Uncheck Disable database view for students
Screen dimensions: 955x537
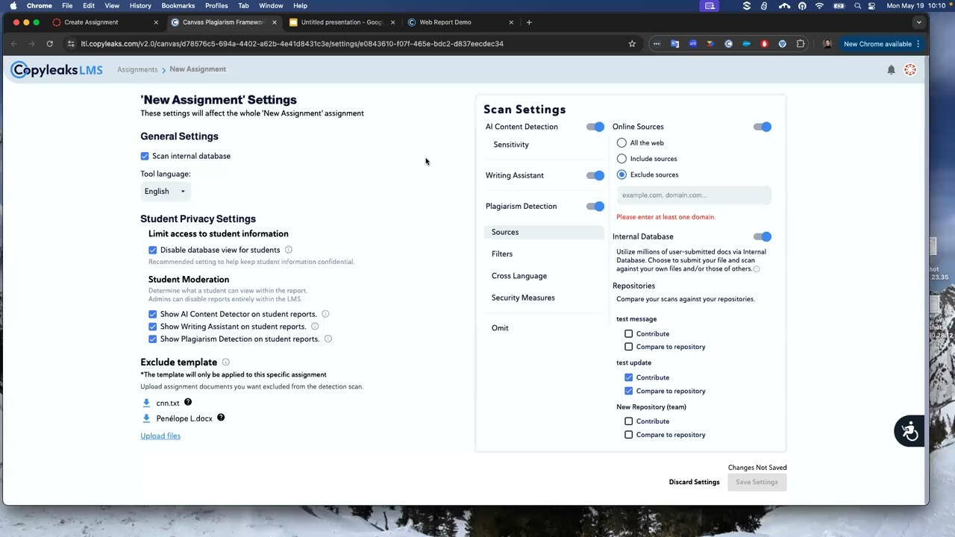pyautogui.click(x=153, y=250)
